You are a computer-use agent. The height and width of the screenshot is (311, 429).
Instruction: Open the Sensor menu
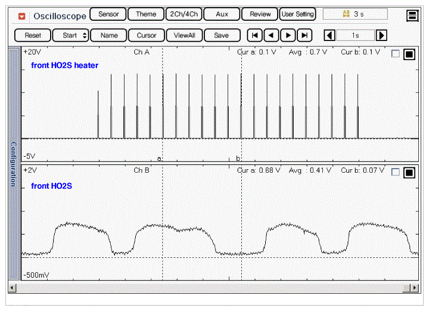[108, 14]
